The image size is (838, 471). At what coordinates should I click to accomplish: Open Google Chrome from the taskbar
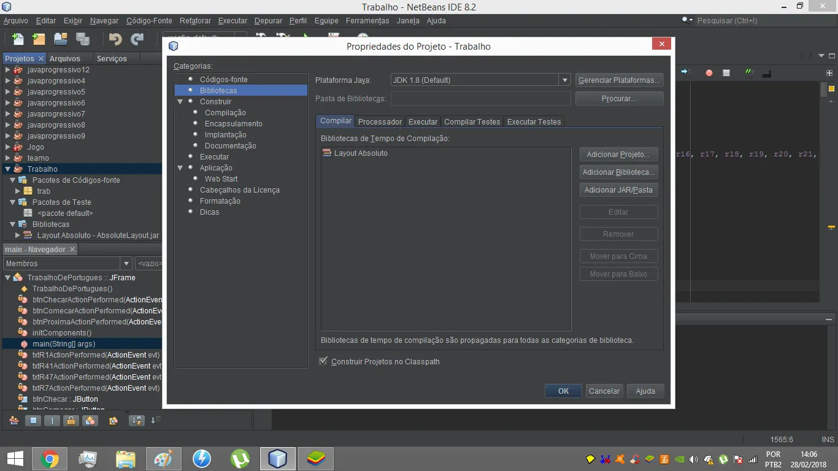(x=50, y=459)
